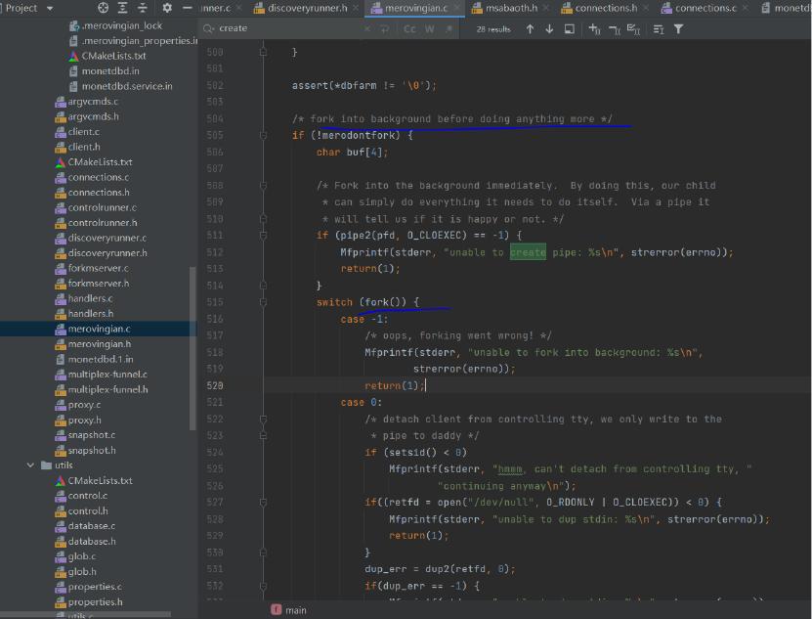Open control.c under utils folder

[x=88, y=495]
